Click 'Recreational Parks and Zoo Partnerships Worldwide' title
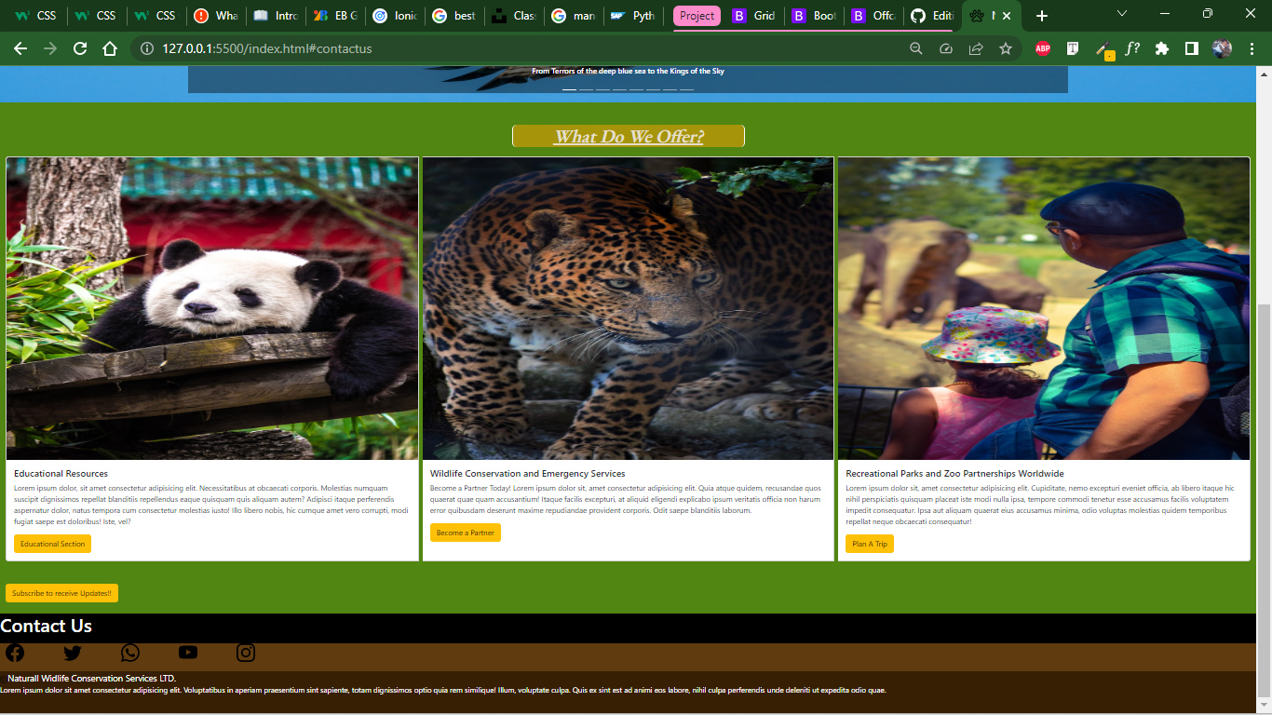This screenshot has width=1272, height=715. pos(954,474)
